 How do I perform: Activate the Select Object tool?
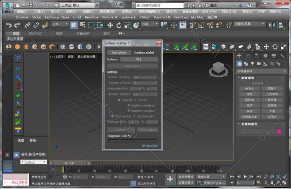coord(74,25)
